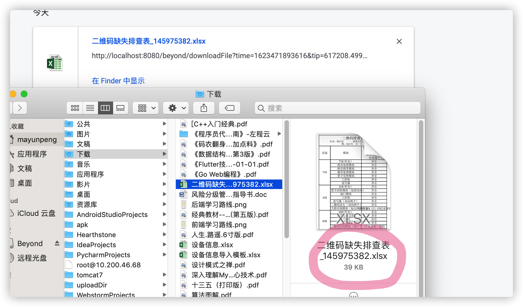The width and height of the screenshot is (523, 307).
Task: Select the 文稿 folder in the column list
Action: (116, 144)
